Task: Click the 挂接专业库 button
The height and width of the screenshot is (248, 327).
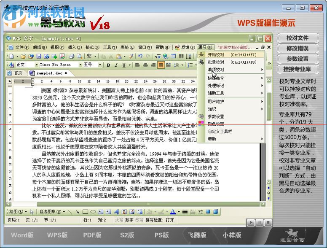Action: 298,69
